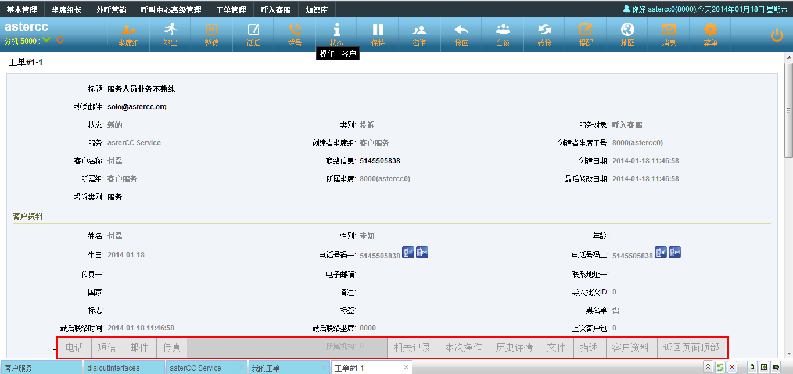Click the green refresh icon in bottom bar
Viewport: 793px width, 374px height.
coord(720,367)
